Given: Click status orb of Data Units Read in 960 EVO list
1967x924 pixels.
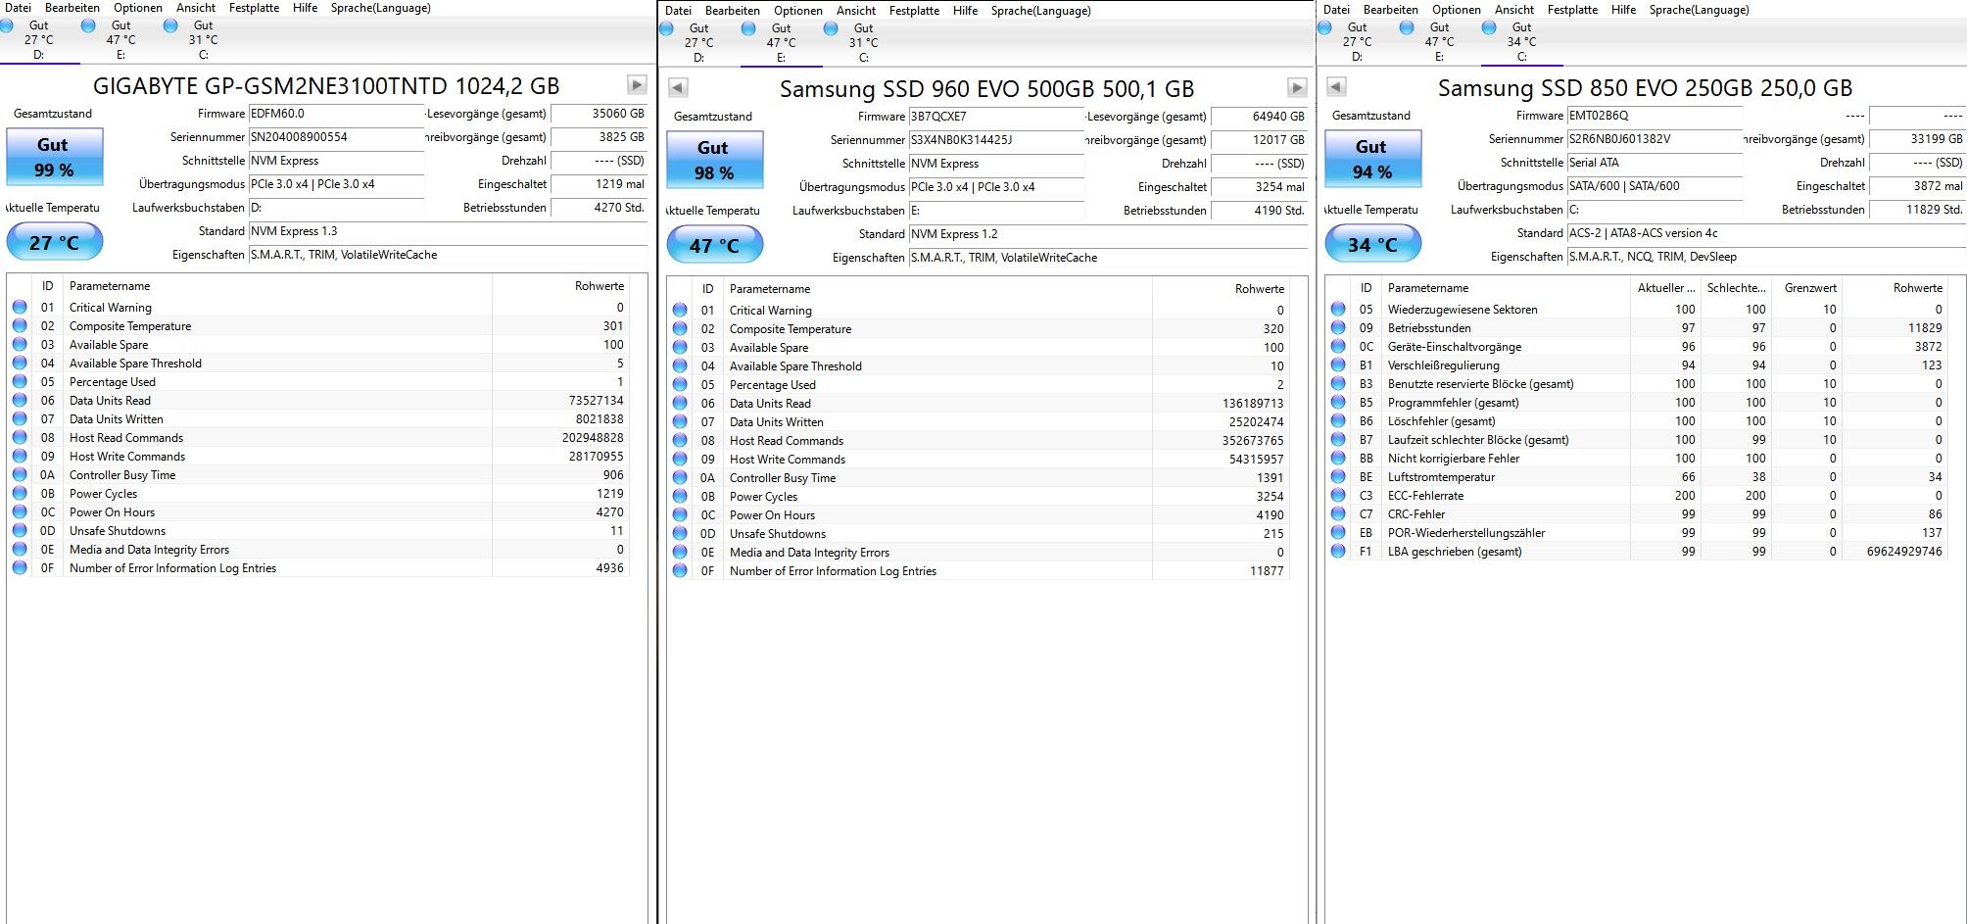Looking at the screenshot, I should coord(680,404).
